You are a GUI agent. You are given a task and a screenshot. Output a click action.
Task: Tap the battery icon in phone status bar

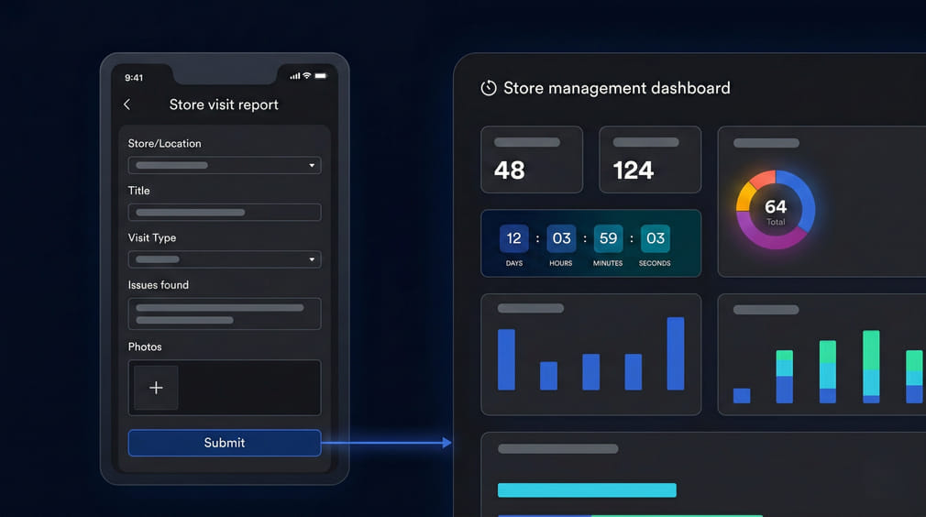pyautogui.click(x=320, y=75)
